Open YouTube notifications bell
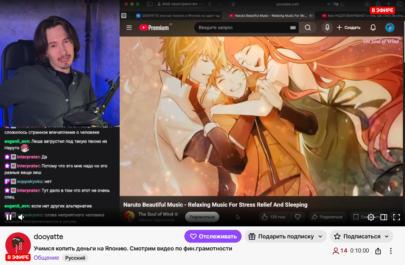The image size is (405, 265). coord(373,28)
